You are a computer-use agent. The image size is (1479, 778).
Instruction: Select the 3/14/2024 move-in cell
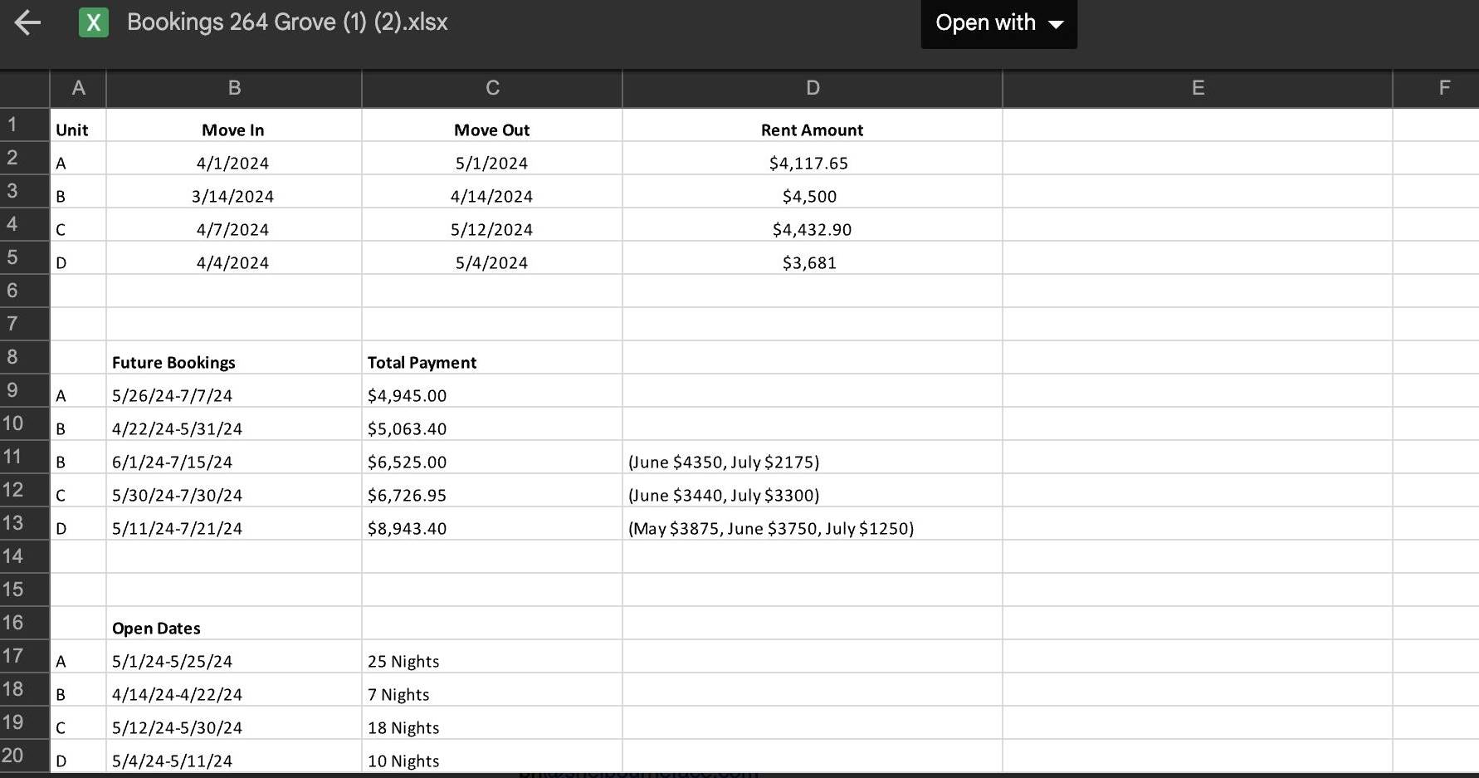pyautogui.click(x=234, y=192)
